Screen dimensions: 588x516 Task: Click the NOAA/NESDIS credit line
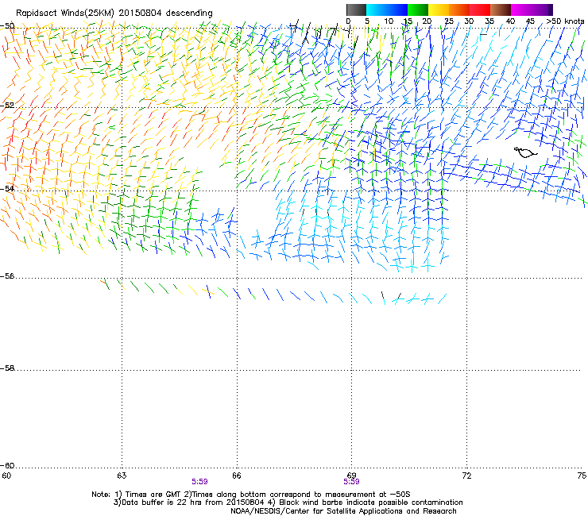coord(343,511)
